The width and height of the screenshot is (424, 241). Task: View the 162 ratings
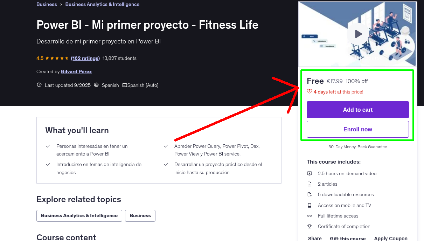[x=85, y=58]
